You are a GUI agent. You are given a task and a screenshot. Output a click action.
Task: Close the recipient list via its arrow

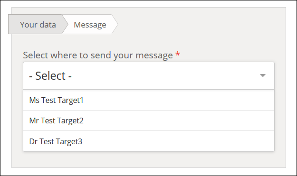(262, 75)
